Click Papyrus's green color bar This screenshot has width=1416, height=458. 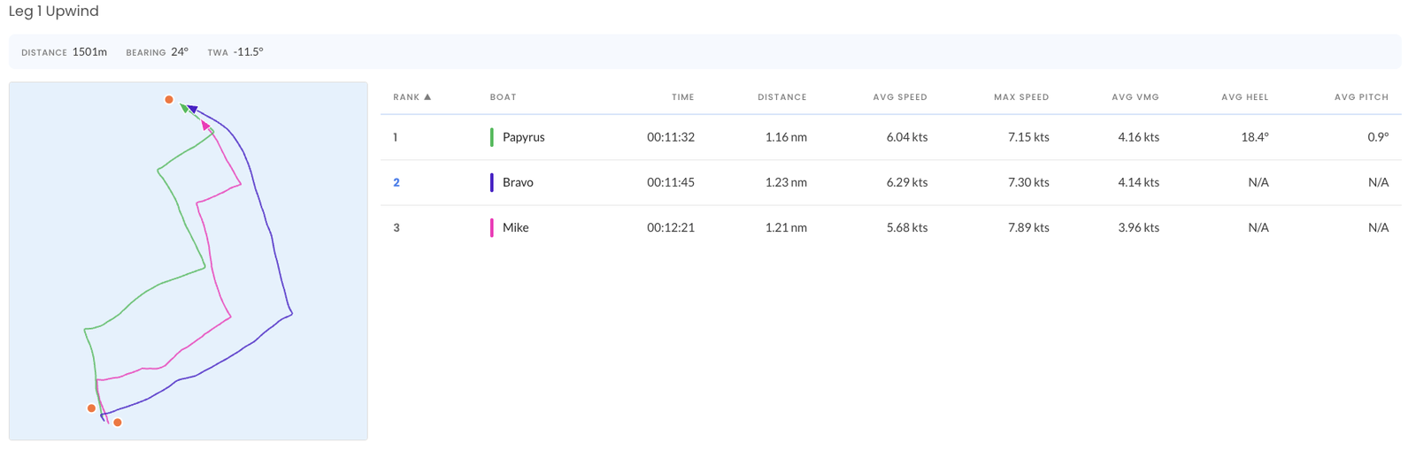coord(492,137)
